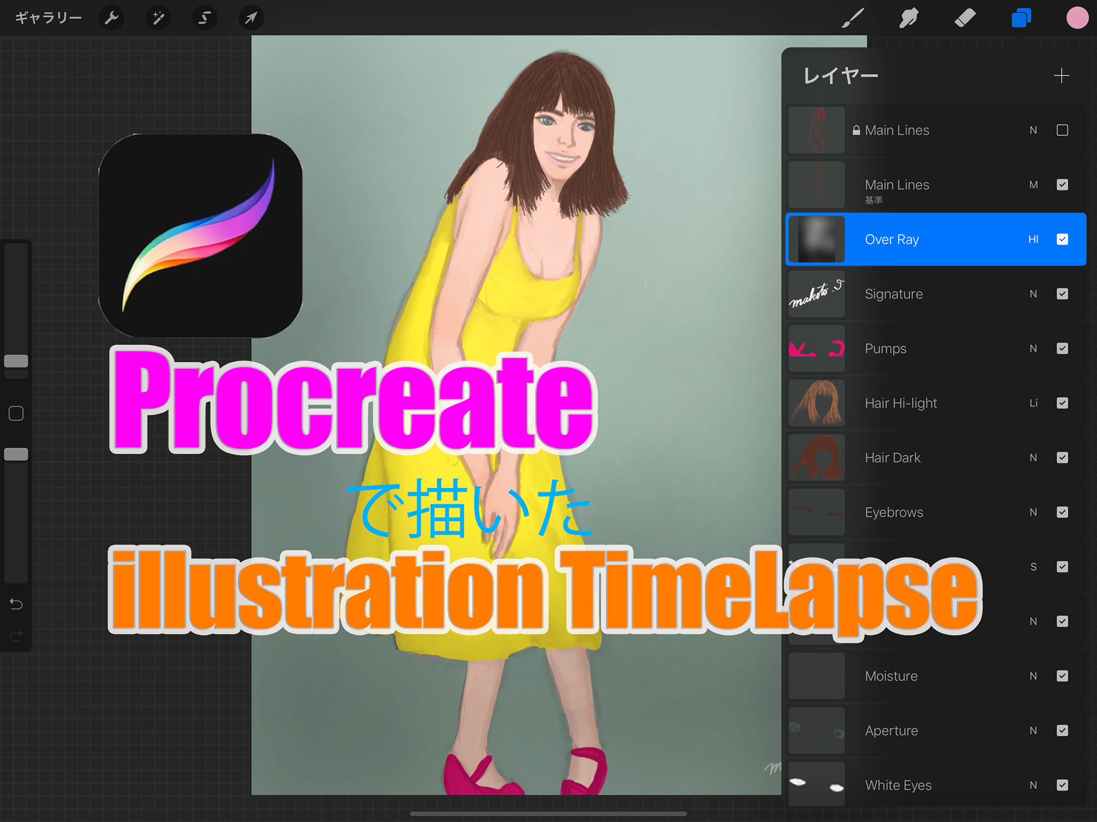Select the Paint brush tool
This screenshot has height=822, width=1097.
852,18
